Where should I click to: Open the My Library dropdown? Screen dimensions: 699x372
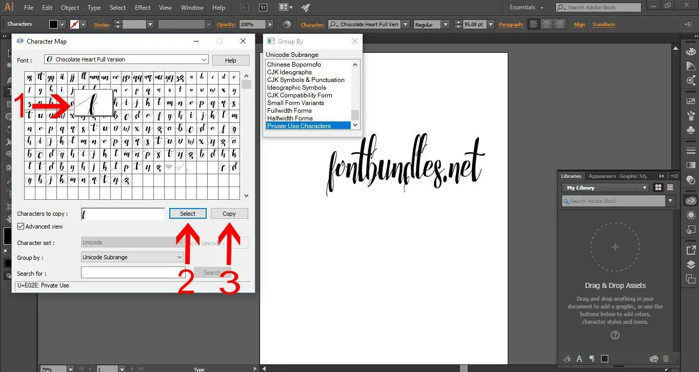[x=606, y=188]
